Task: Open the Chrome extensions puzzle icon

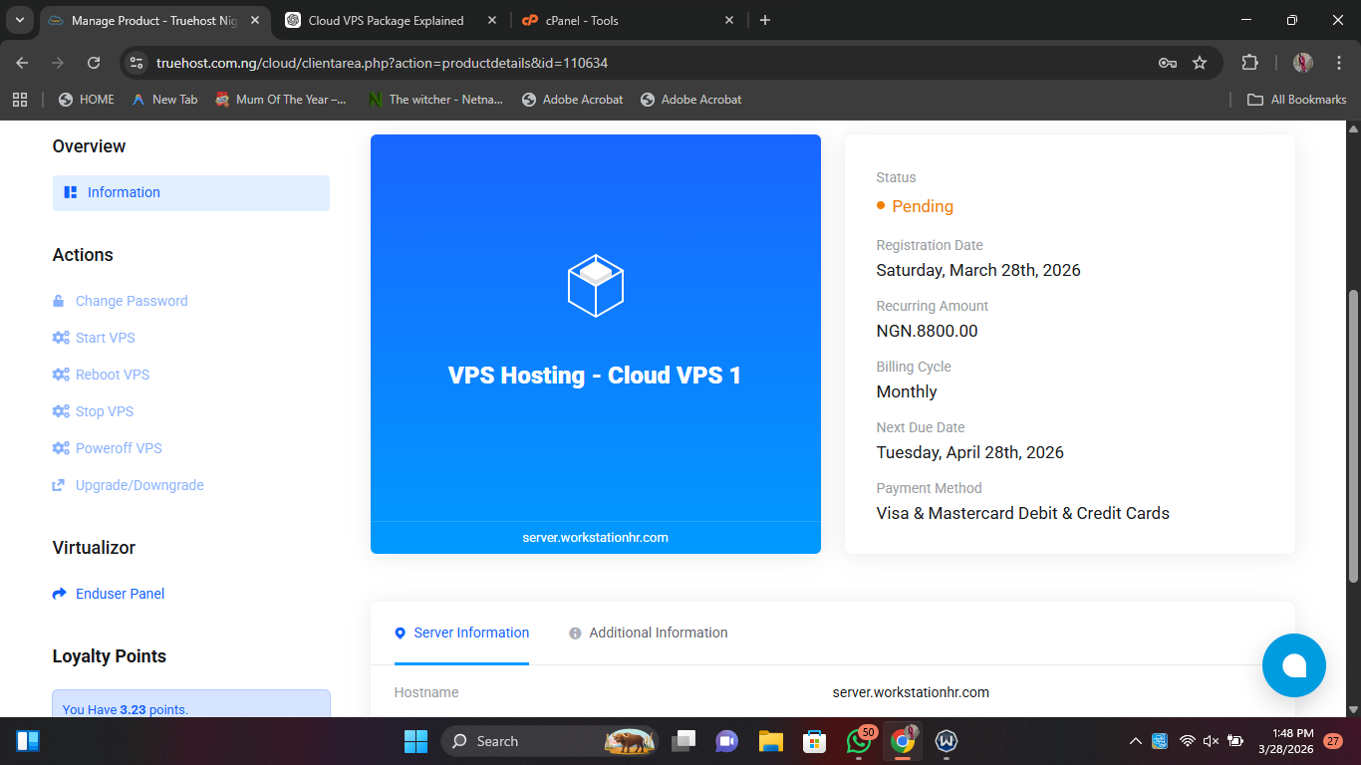Action: click(1249, 63)
